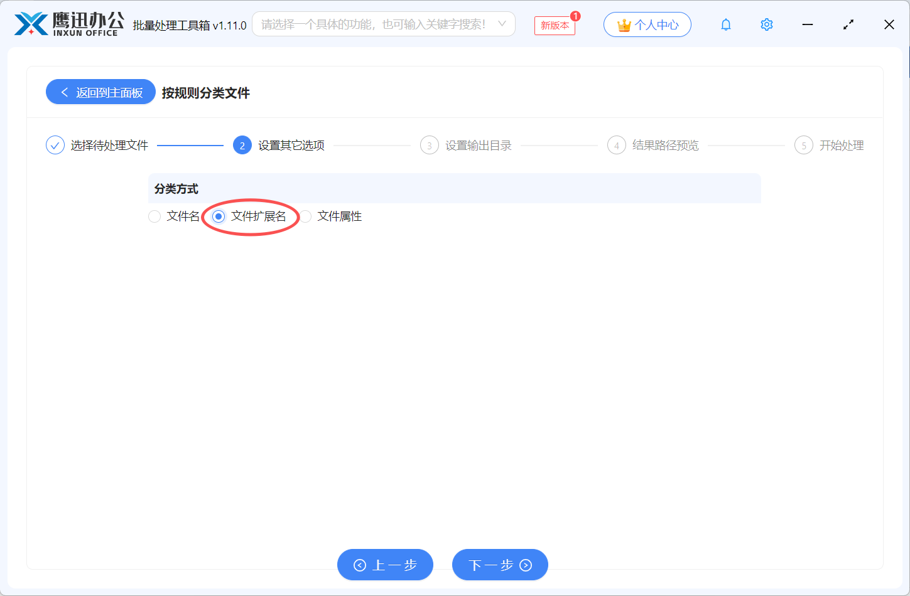Minimize the application window

click(808, 24)
